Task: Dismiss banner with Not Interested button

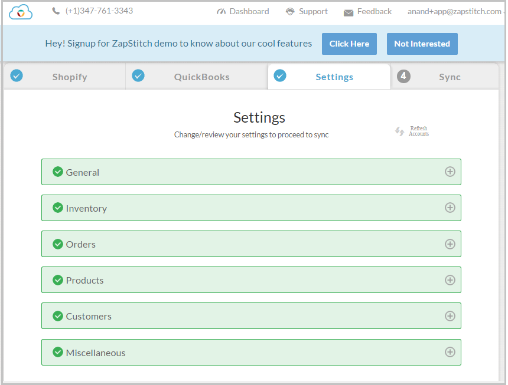Action: click(x=422, y=44)
